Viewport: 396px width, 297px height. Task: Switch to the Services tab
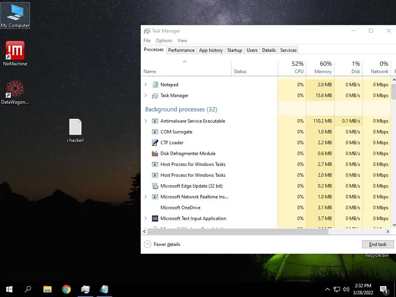[288, 50]
